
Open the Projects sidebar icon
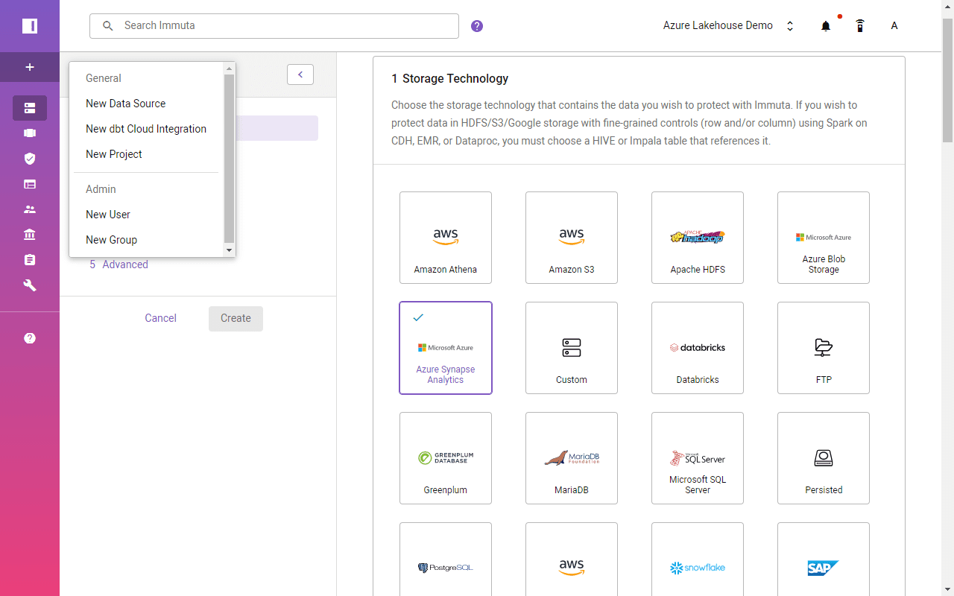click(30, 133)
